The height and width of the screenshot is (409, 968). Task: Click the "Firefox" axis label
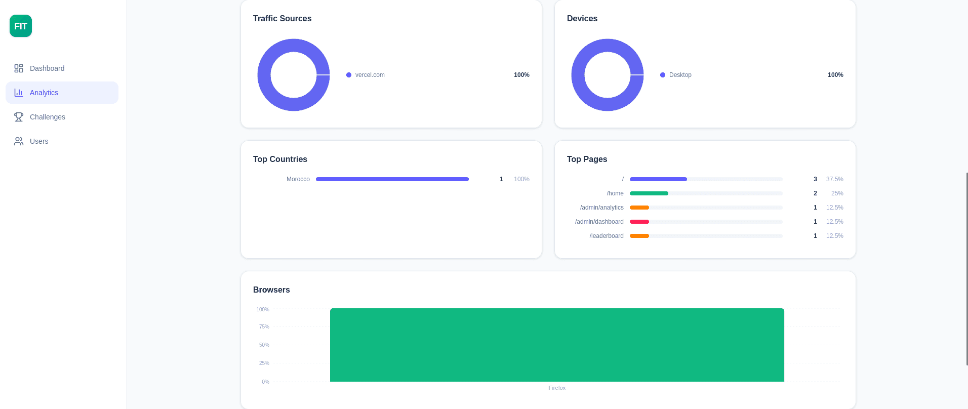pos(557,388)
